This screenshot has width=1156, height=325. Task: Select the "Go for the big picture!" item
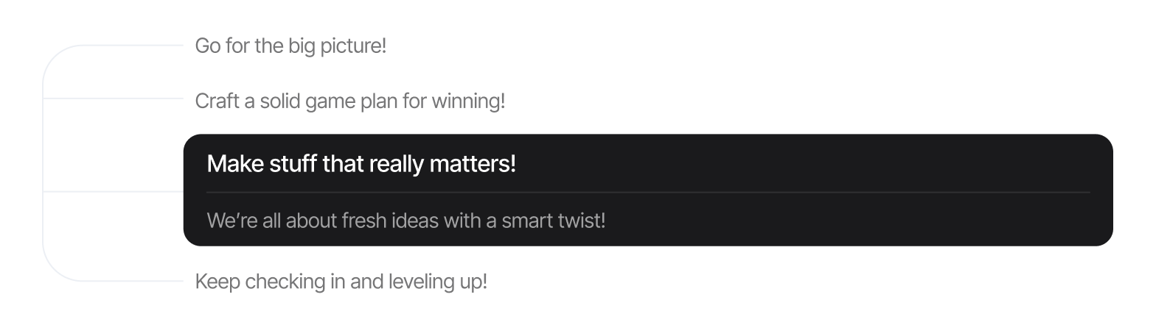coord(290,46)
